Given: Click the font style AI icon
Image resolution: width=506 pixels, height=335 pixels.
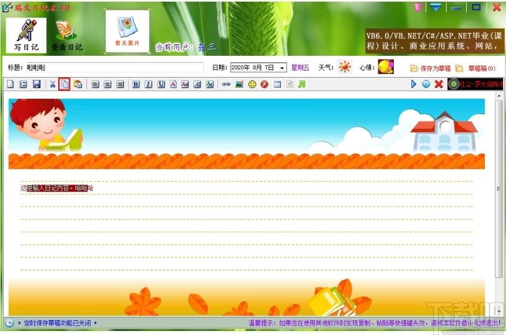Looking at the screenshot, I should [x=197, y=84].
